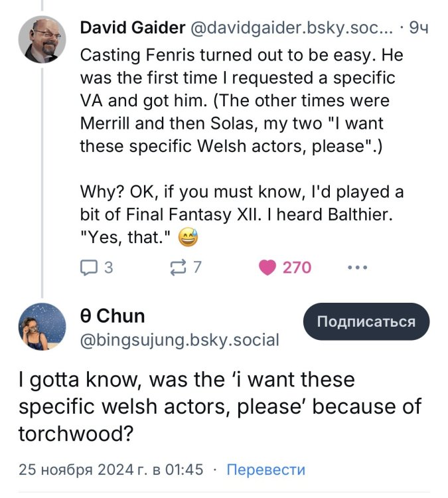Image resolution: width=448 pixels, height=498 pixels.
Task: Click the repost count number 7
Action: point(197,268)
